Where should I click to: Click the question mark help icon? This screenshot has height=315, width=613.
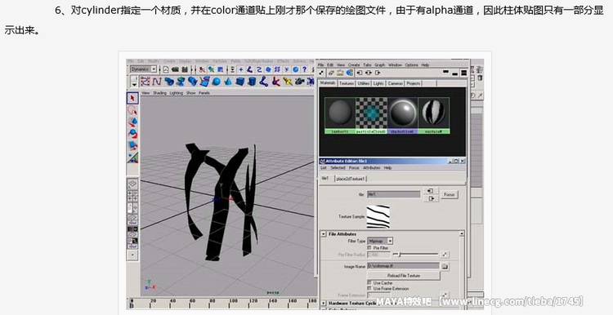pyautogui.click(x=305, y=69)
